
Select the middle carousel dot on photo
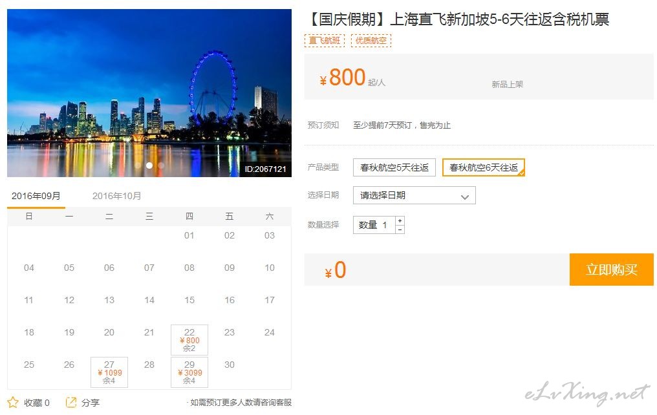[149, 165]
